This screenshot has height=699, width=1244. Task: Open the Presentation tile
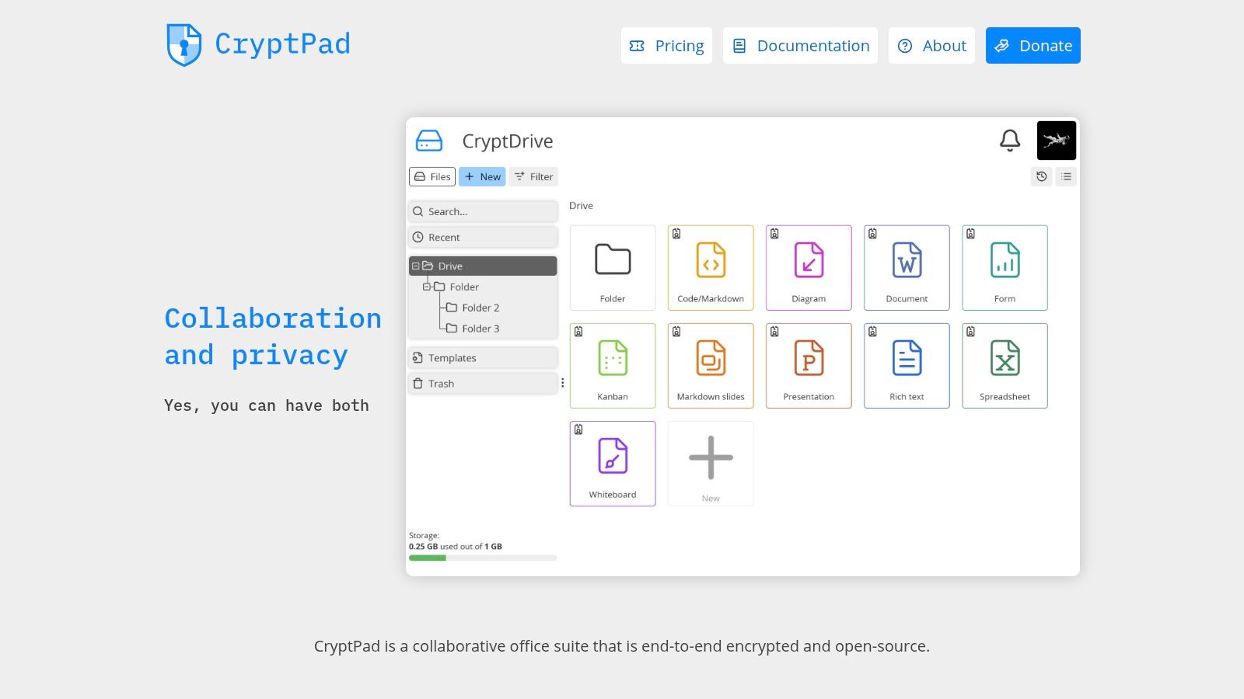point(809,366)
